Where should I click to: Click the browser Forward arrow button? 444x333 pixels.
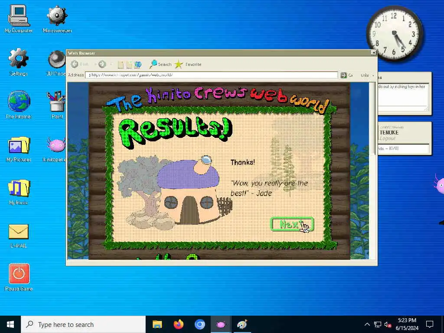click(102, 64)
